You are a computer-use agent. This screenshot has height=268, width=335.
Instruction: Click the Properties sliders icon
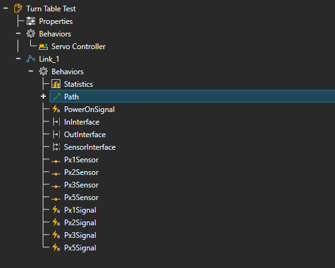point(31,21)
